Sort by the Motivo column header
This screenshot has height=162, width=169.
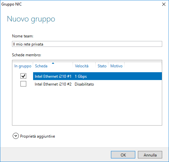coord(116,66)
